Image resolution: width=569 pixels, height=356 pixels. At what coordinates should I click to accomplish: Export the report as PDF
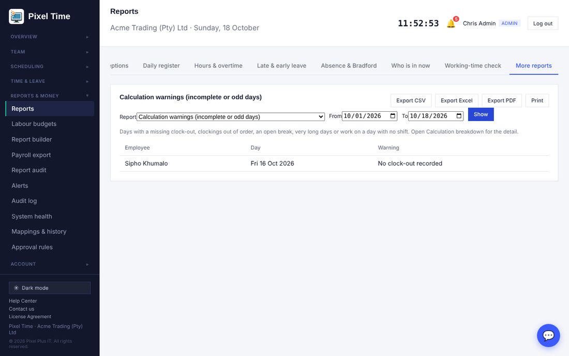tap(502, 100)
